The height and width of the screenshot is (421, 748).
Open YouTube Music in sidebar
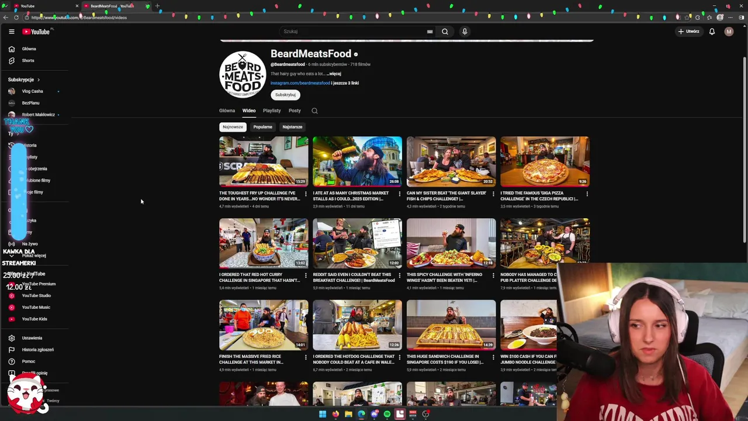[37, 307]
